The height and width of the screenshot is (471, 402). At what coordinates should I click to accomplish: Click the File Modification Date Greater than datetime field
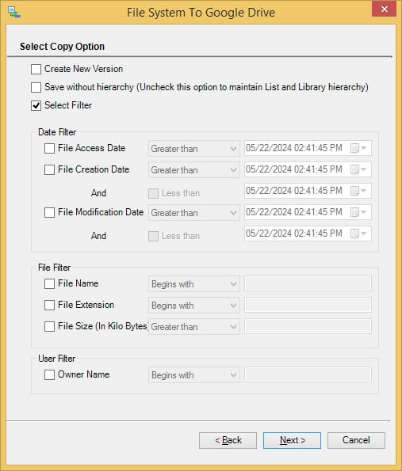click(x=308, y=212)
